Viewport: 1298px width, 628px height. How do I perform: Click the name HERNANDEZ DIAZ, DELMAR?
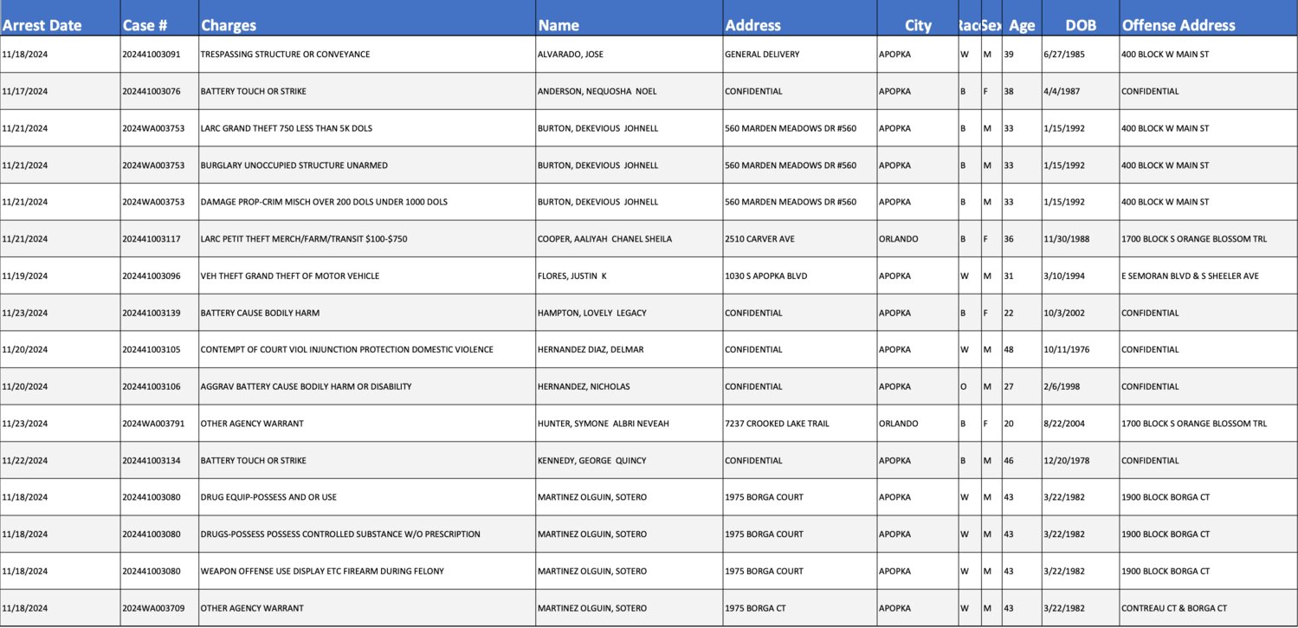(629, 350)
